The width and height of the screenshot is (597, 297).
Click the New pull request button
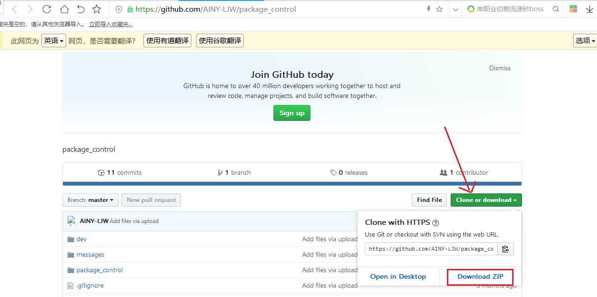coord(151,200)
